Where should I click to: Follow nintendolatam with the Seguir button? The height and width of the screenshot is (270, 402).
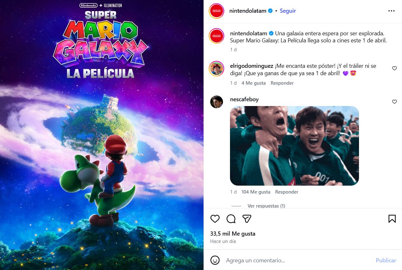coord(288,11)
